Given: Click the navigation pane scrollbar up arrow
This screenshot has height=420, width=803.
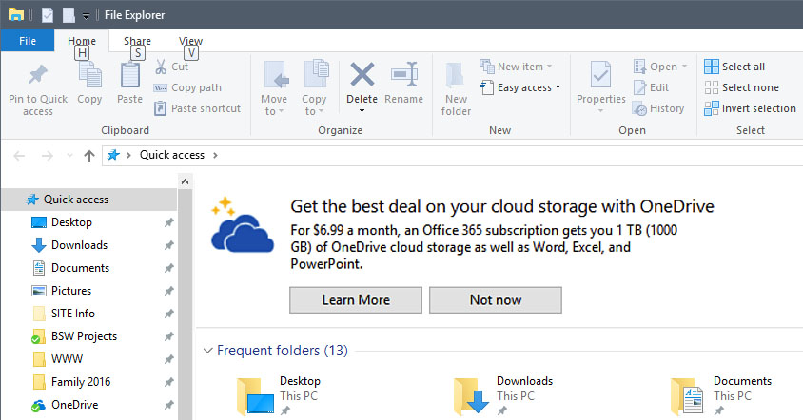Looking at the screenshot, I should tap(185, 181).
